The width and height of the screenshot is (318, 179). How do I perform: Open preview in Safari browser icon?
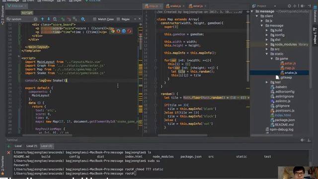[124, 31]
